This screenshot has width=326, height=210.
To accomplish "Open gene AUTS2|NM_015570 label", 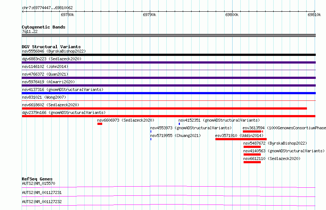I will [38, 183].
